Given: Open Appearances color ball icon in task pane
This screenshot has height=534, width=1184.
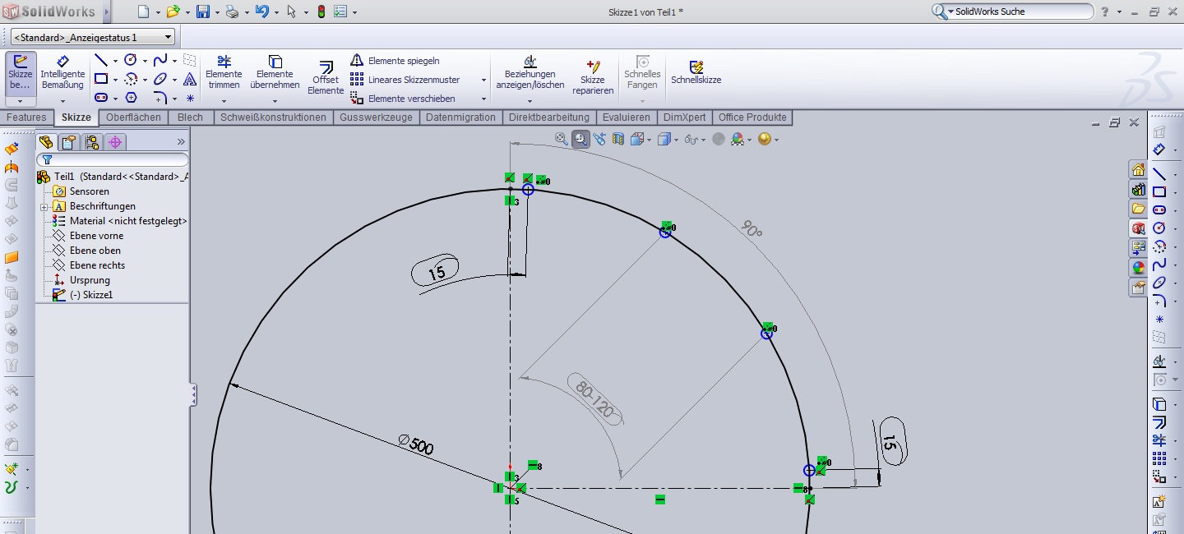Looking at the screenshot, I should point(1138,268).
